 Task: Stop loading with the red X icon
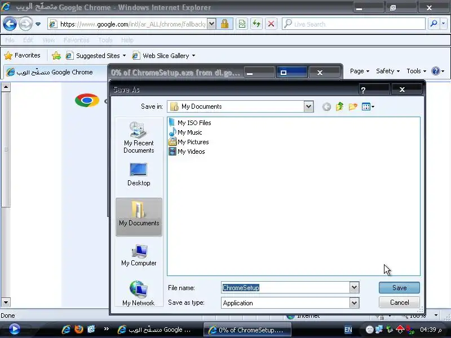(x=271, y=24)
